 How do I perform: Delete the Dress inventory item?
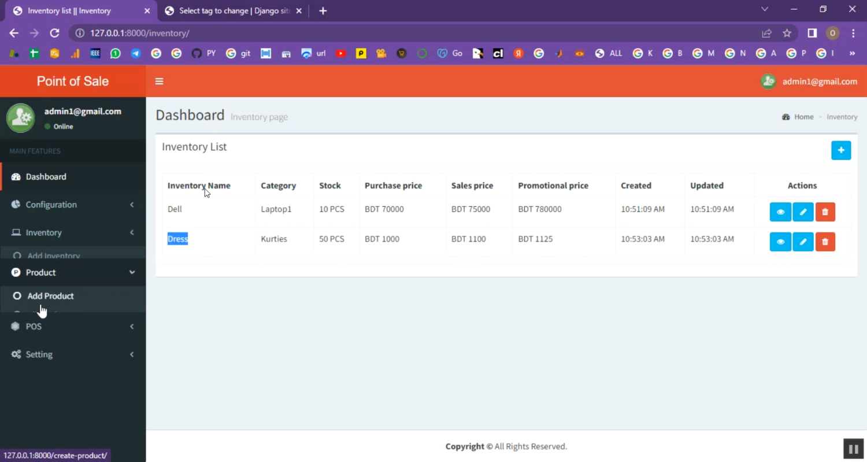click(x=825, y=242)
